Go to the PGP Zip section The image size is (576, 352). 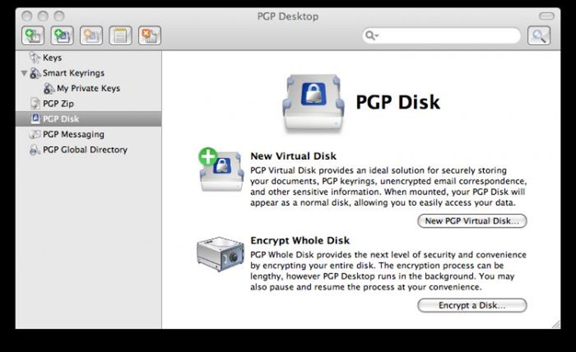[58, 104]
